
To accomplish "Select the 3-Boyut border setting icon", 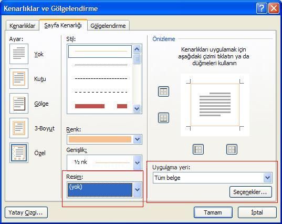I will pos(19,128).
